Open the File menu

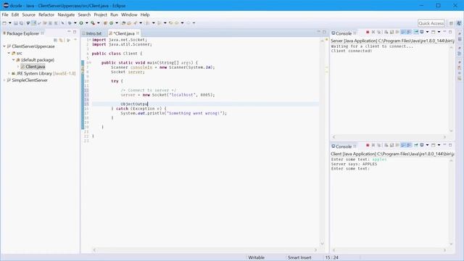pyautogui.click(x=5, y=14)
